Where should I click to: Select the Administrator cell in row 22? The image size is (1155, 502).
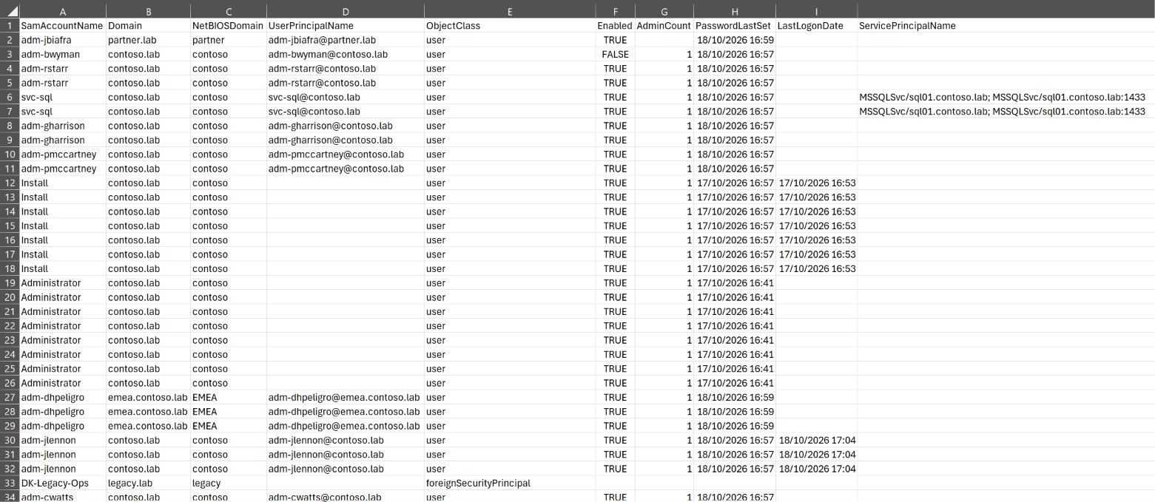click(x=63, y=326)
